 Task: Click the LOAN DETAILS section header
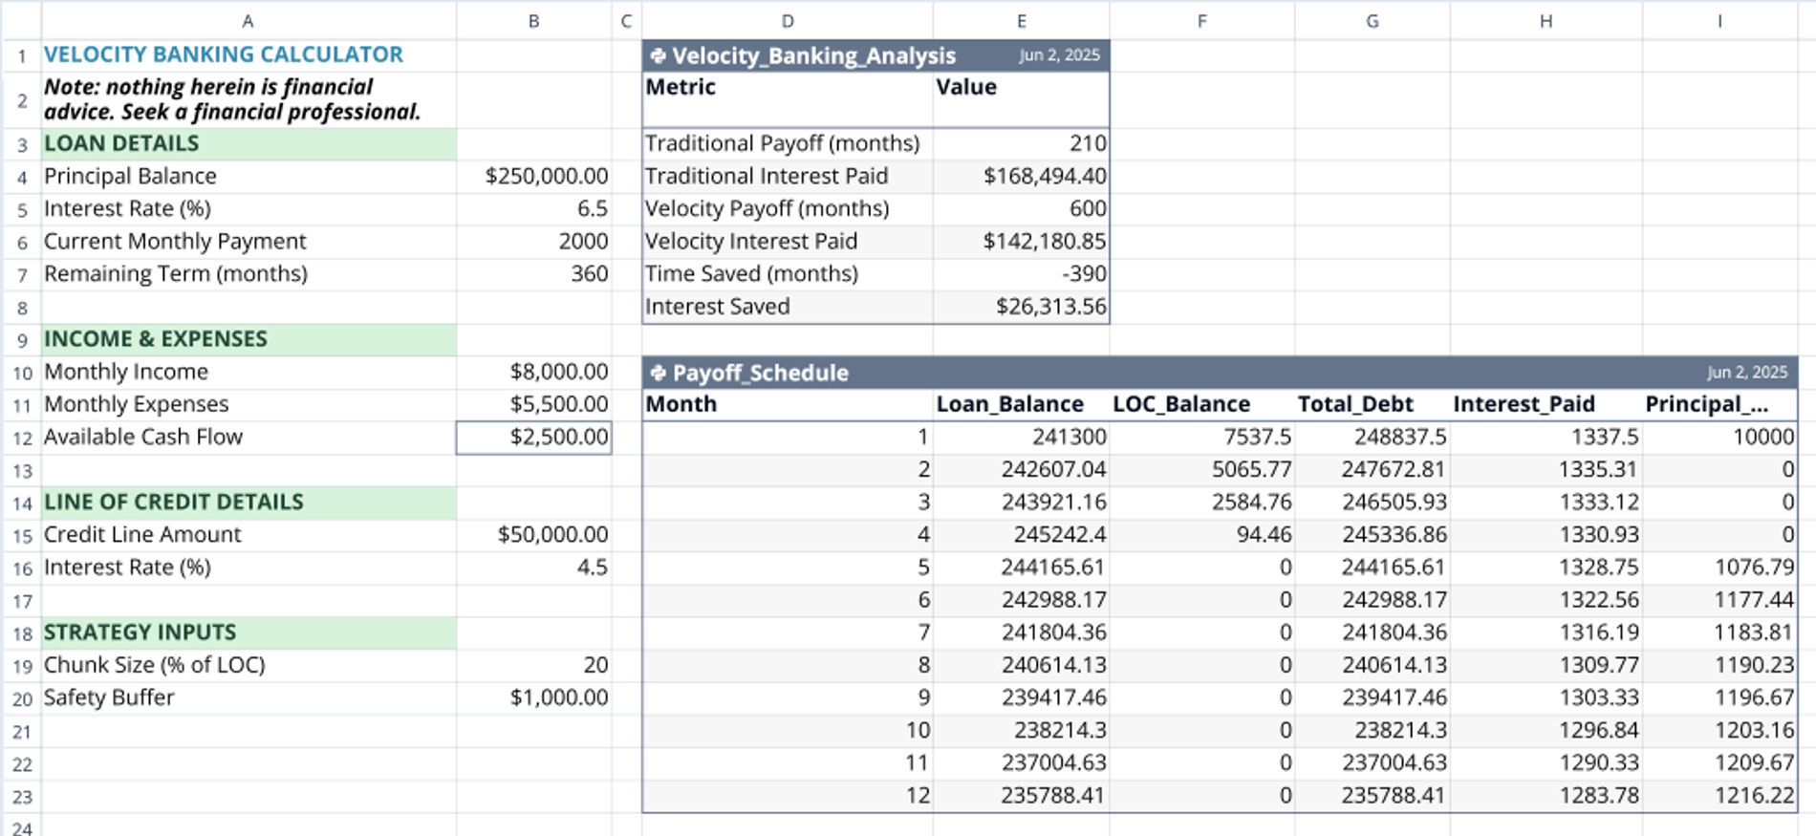(x=249, y=144)
